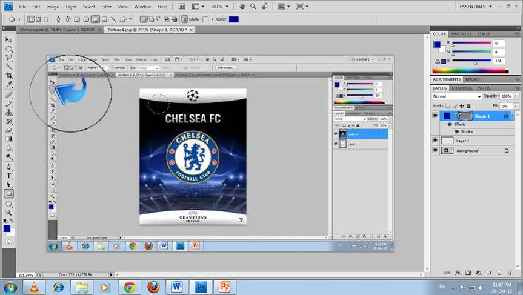
Task: Click Rotate View tool in top bar
Action: (265, 6)
